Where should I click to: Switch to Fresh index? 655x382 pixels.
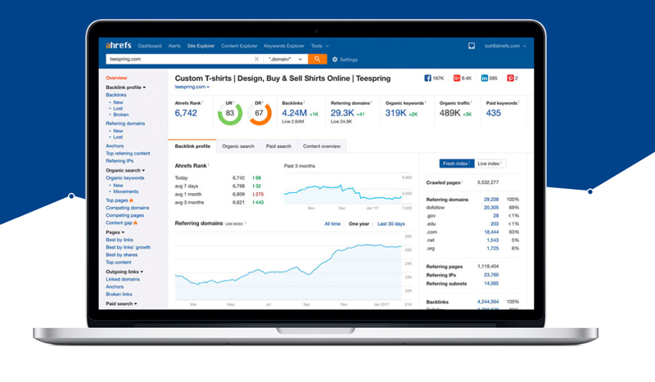(457, 164)
